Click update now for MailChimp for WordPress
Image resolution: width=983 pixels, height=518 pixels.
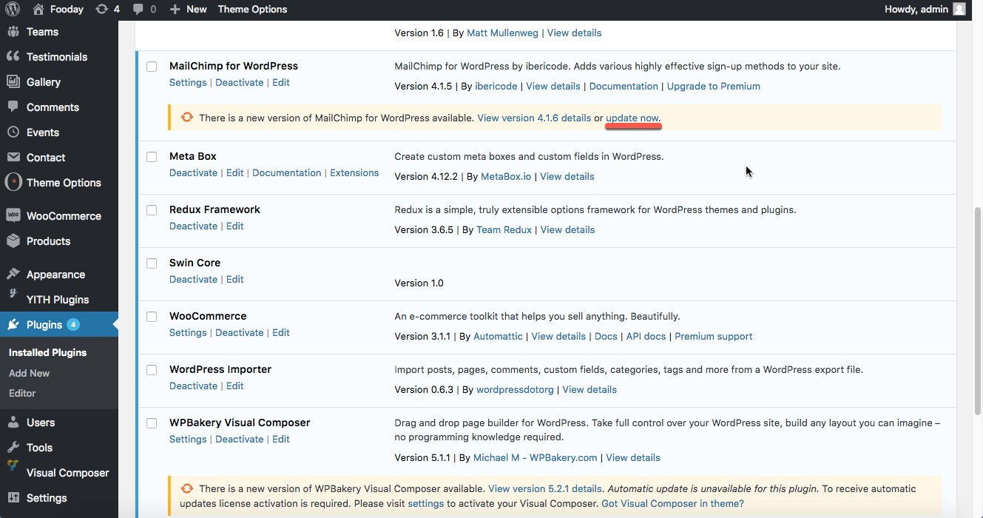click(632, 118)
